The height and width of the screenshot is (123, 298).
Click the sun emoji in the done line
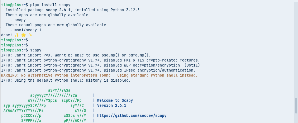(23, 35)
